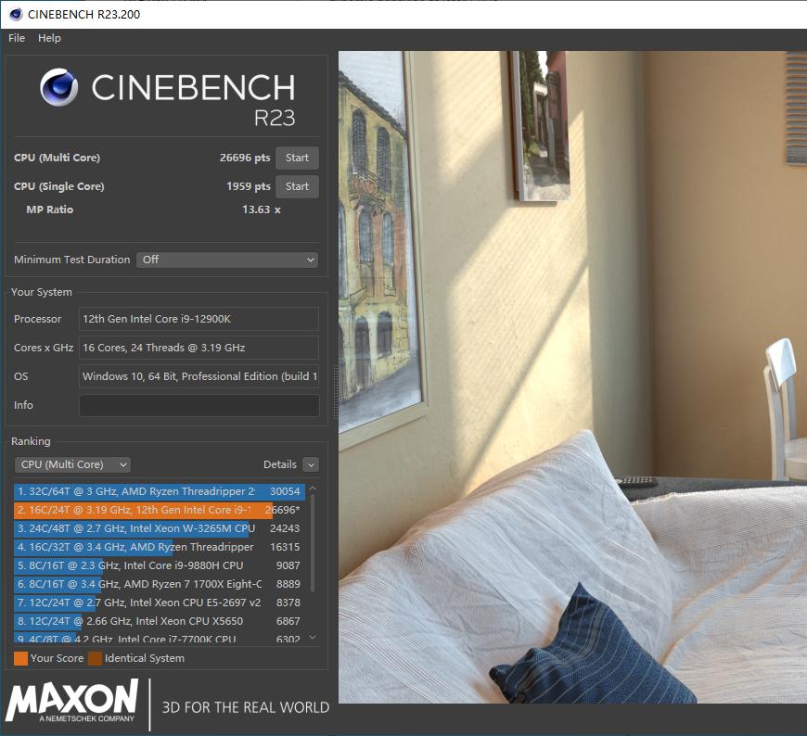Open the File menu
Screen dimensions: 807x736
[17, 38]
